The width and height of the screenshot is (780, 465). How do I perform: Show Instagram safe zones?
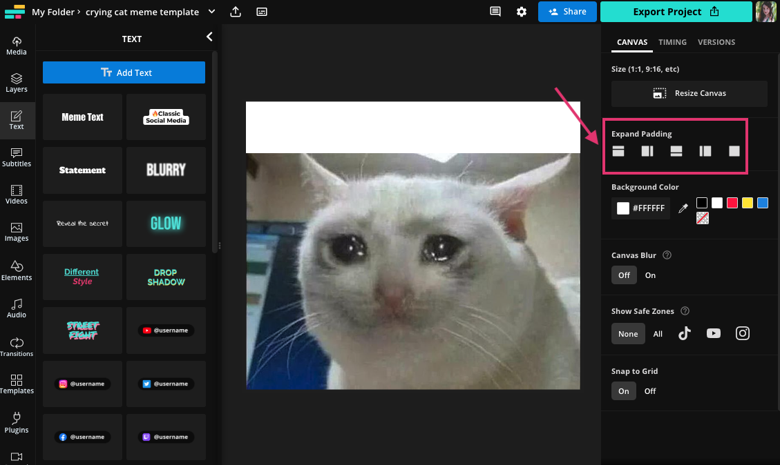(743, 333)
